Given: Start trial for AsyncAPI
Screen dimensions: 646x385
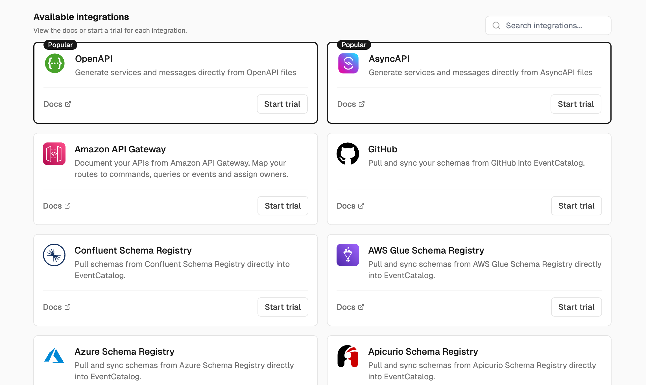Looking at the screenshot, I should [x=576, y=104].
